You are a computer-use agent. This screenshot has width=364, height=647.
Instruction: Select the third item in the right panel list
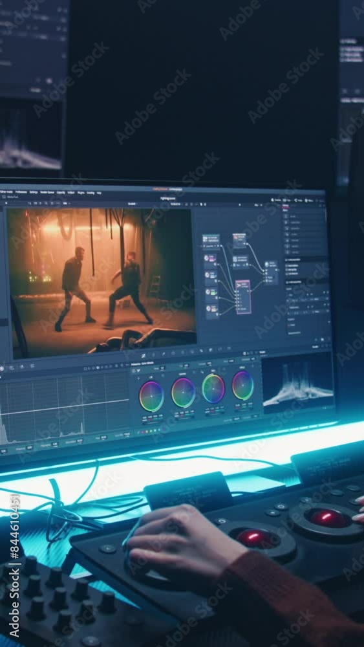tap(305, 228)
